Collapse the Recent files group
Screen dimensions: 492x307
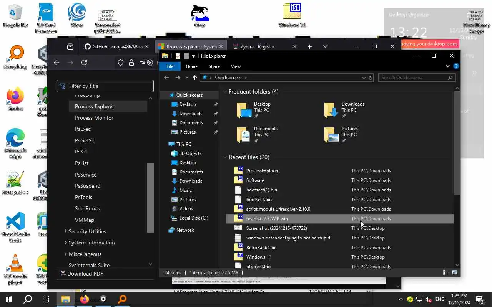click(225, 157)
